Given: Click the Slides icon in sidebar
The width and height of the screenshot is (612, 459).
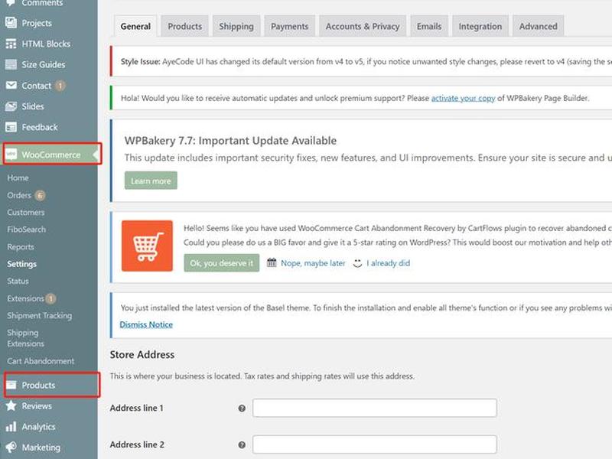Looking at the screenshot, I should pos(11,106).
